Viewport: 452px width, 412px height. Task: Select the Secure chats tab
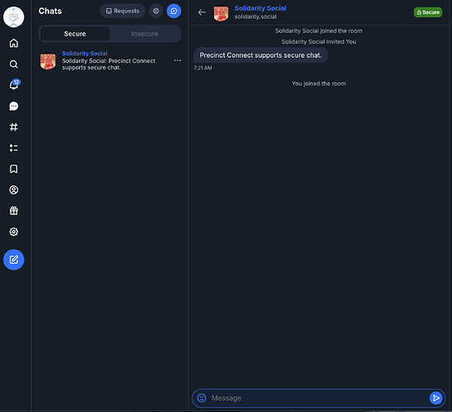point(75,34)
